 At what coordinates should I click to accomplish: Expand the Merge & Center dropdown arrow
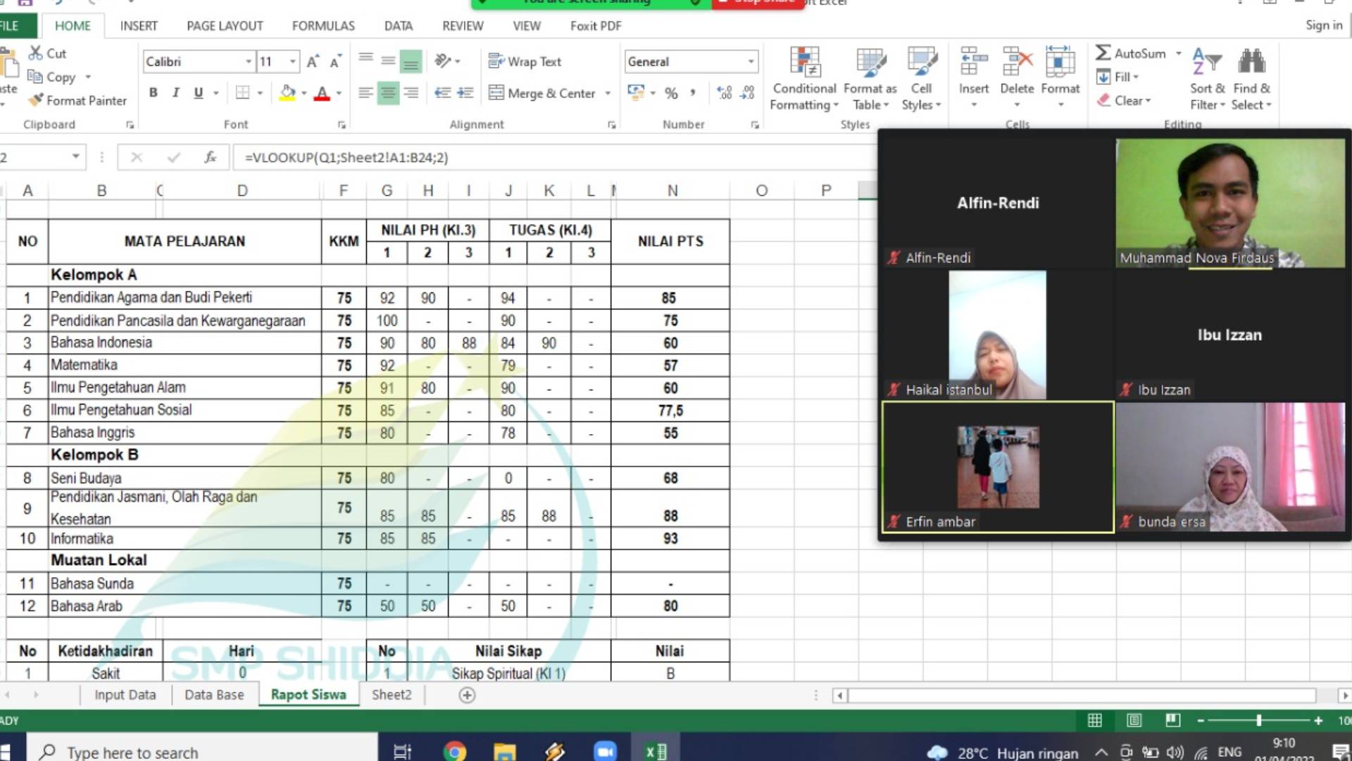[x=608, y=93]
